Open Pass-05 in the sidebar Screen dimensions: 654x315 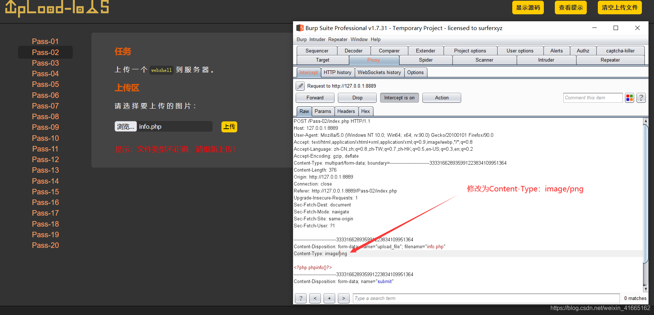(45, 84)
